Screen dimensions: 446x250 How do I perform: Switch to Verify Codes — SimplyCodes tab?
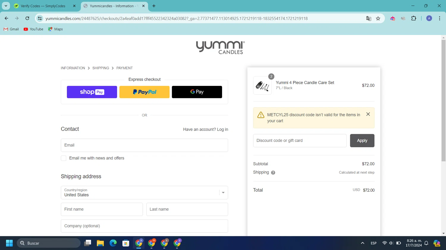(43, 6)
